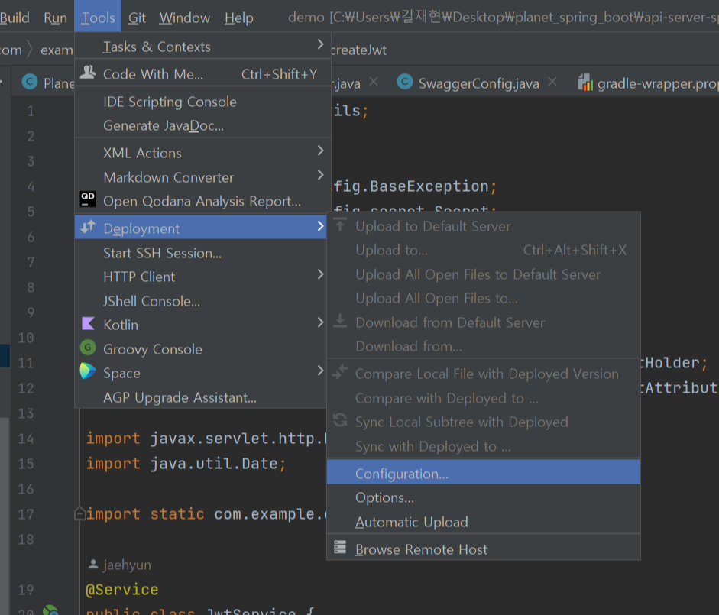Image resolution: width=719 pixels, height=615 pixels.
Task: Switch to SwaggerConfig.java tab
Action: pos(478,83)
